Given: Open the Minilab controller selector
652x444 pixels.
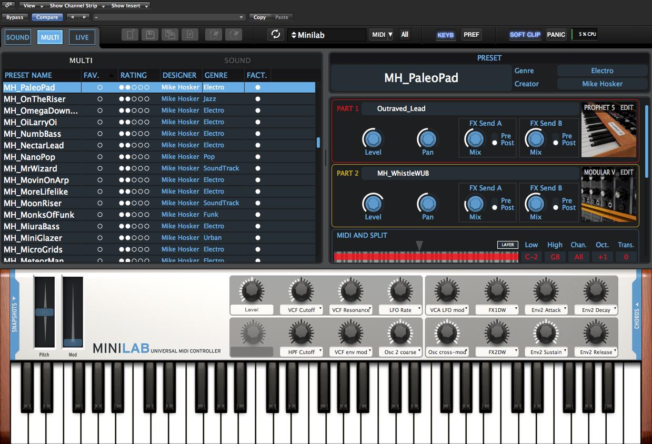Looking at the screenshot, I should point(327,35).
